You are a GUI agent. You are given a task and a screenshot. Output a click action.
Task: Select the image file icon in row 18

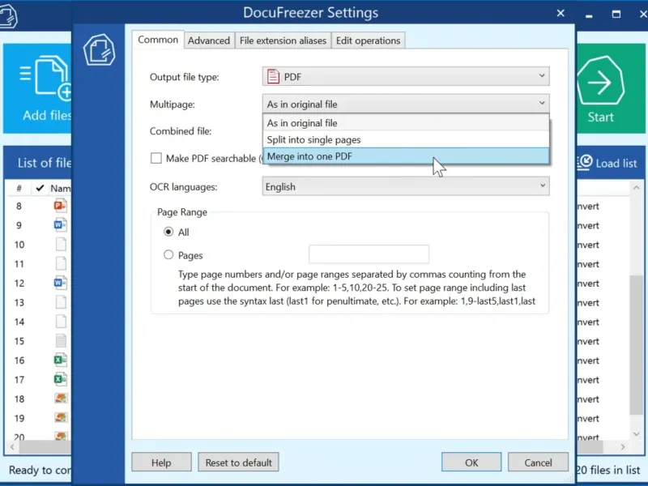click(x=61, y=399)
